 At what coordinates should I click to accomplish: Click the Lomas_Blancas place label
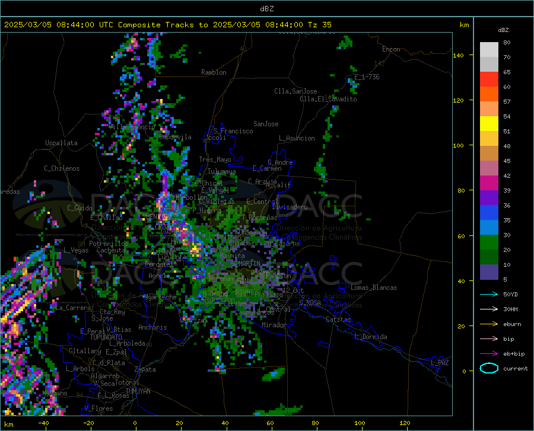pos(374,288)
